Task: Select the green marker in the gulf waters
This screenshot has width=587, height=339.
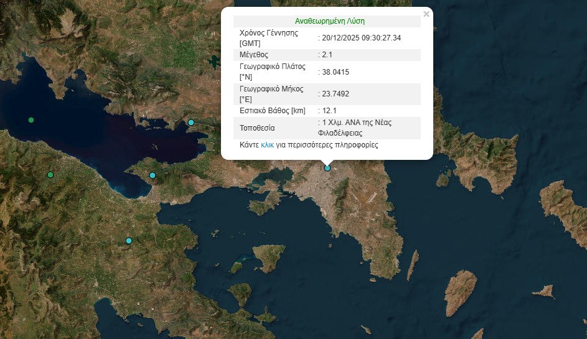Action: point(31,119)
